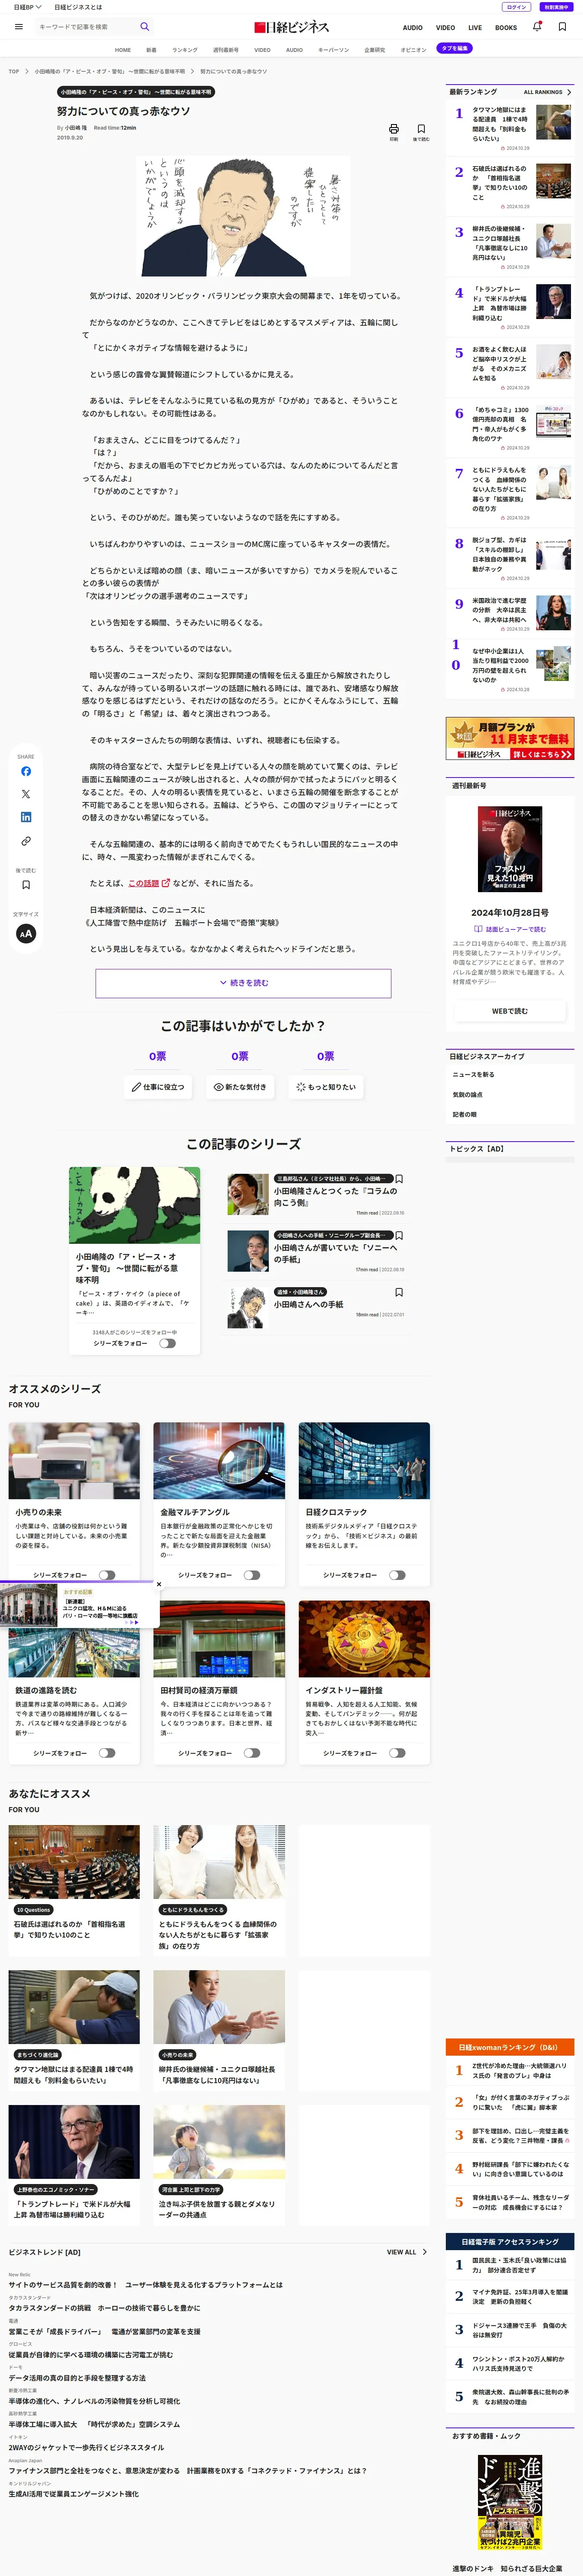Screen dimensions: 583x2576
Task: Toggle series follow for インダストリー羅針盤
Action: (397, 1753)
